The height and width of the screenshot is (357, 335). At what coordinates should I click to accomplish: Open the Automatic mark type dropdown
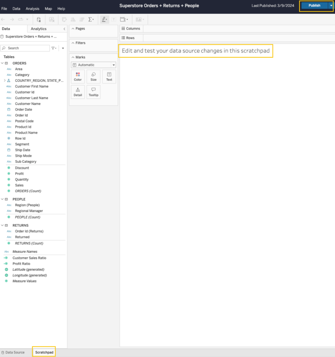point(93,65)
